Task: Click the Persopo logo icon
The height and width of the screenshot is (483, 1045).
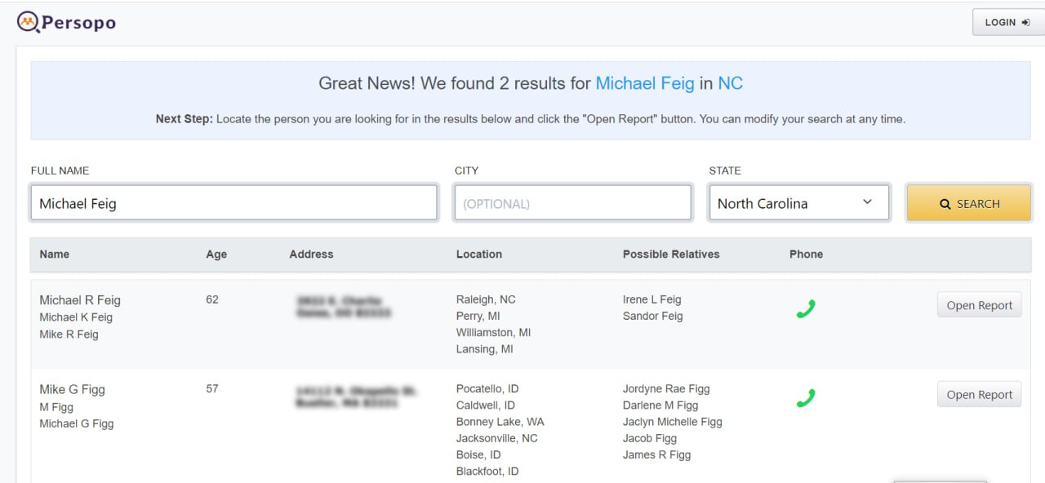Action: (29, 22)
